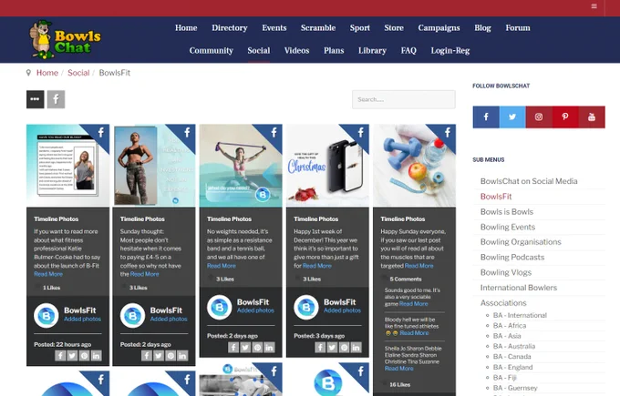Share No weights needed post on Twitter
Viewport: 620px width, 396px height.
245,348
